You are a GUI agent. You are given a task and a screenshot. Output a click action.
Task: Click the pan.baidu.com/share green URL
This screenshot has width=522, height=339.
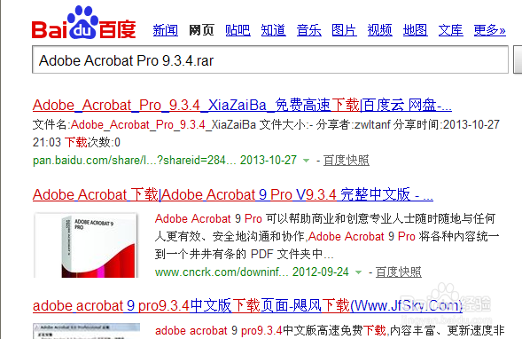(x=134, y=161)
